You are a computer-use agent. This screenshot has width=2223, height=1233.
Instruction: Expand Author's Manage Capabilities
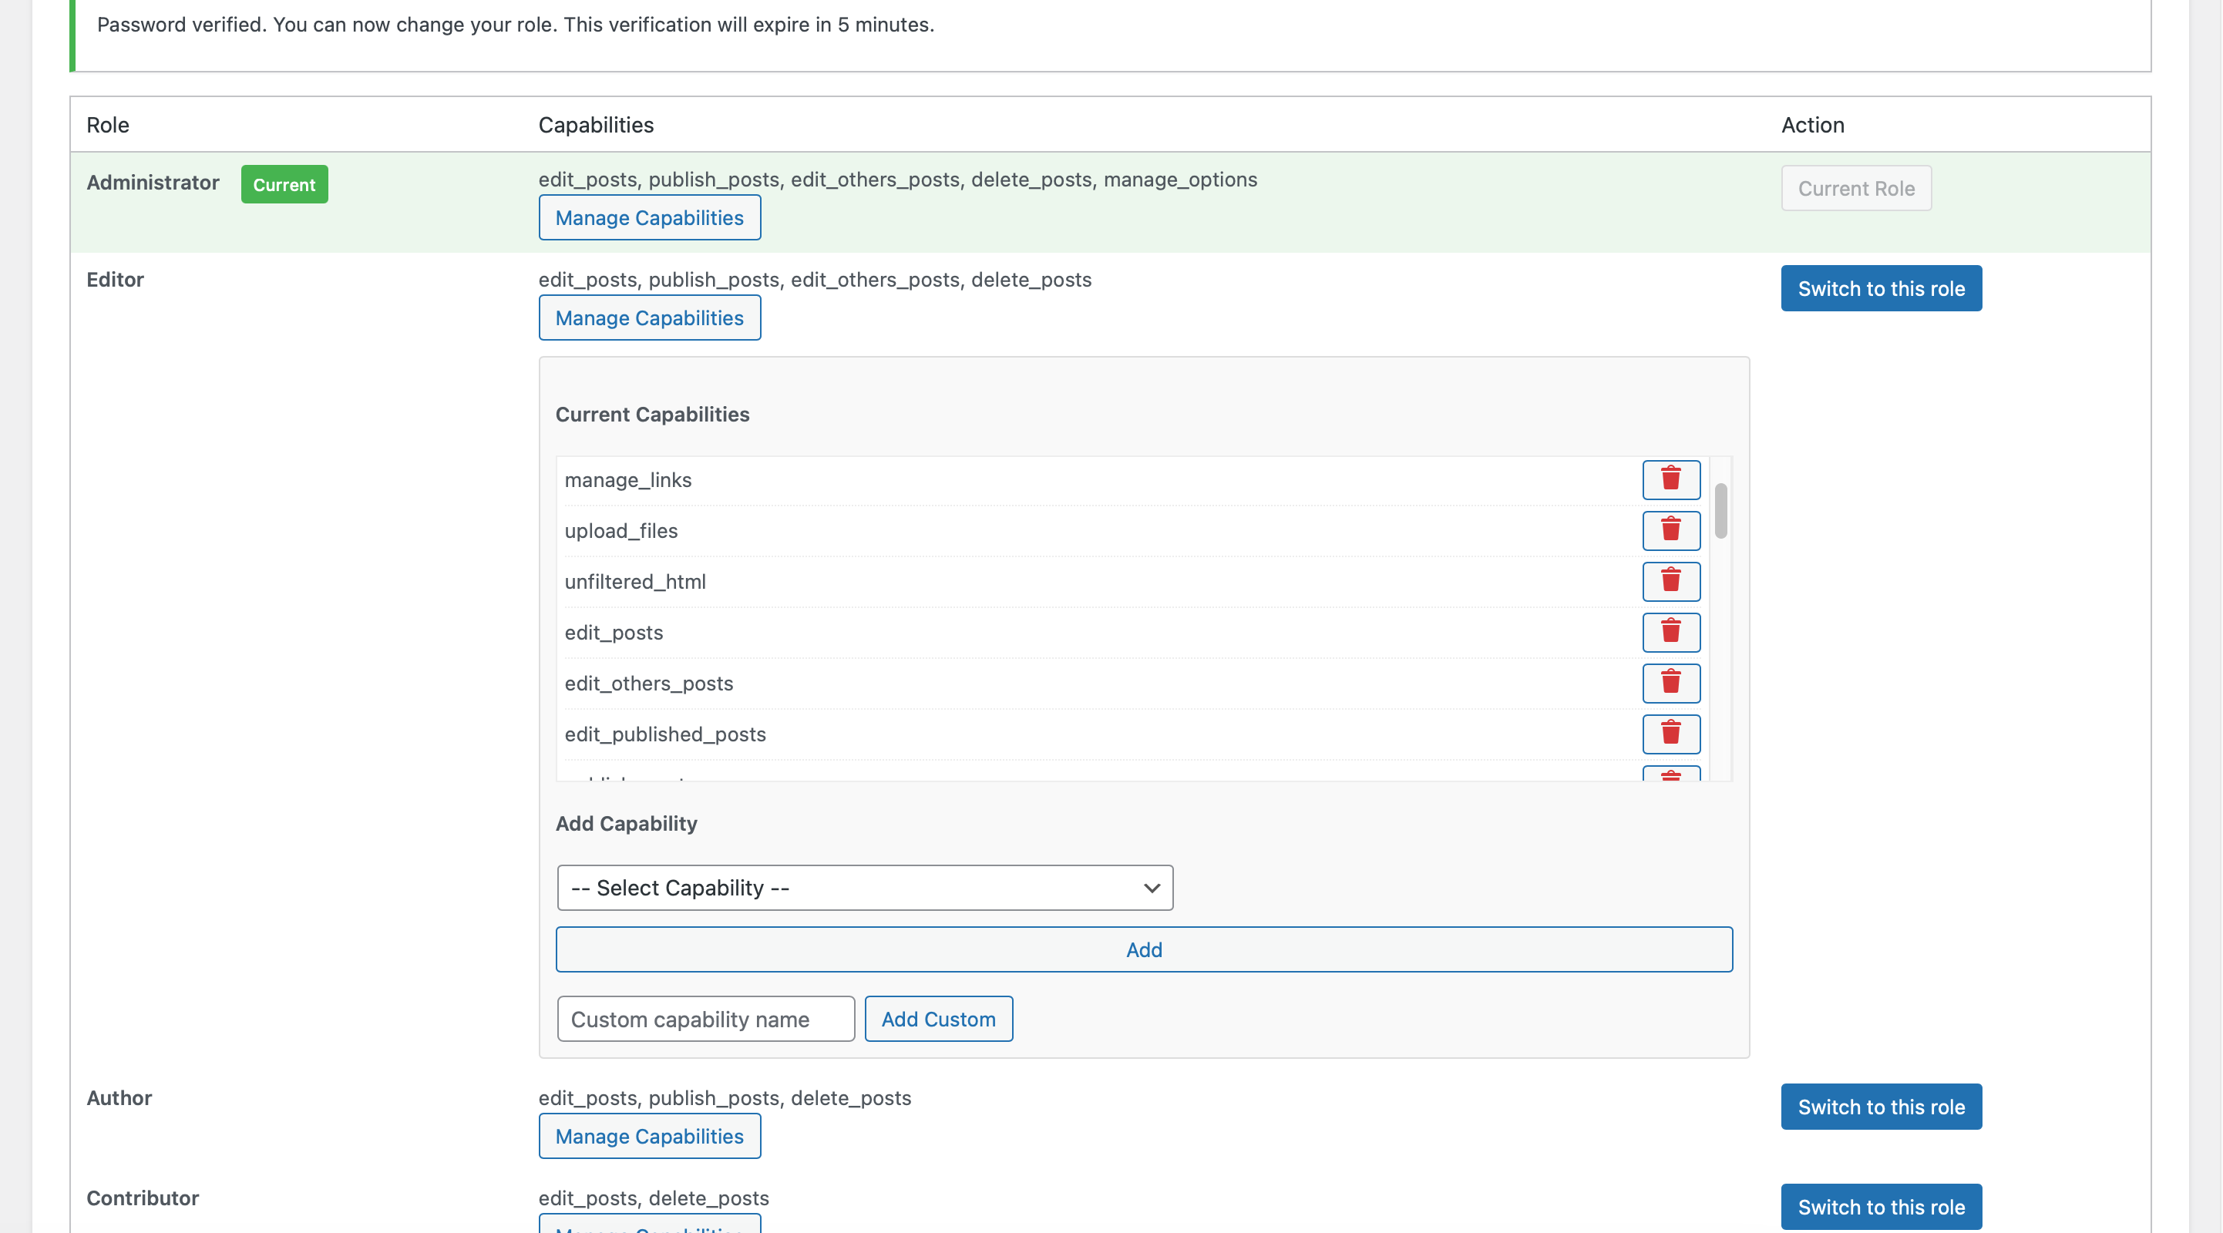(x=649, y=1135)
